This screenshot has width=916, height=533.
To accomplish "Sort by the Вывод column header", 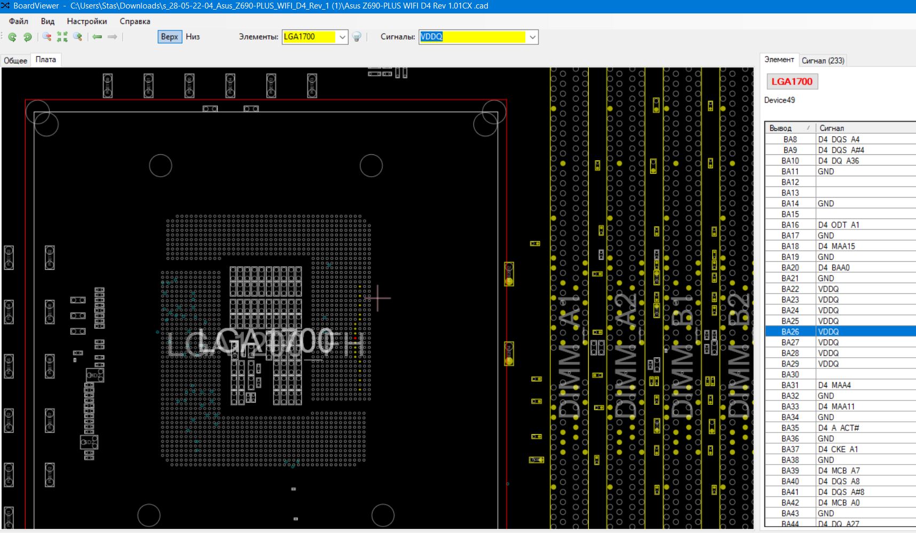I will [791, 128].
